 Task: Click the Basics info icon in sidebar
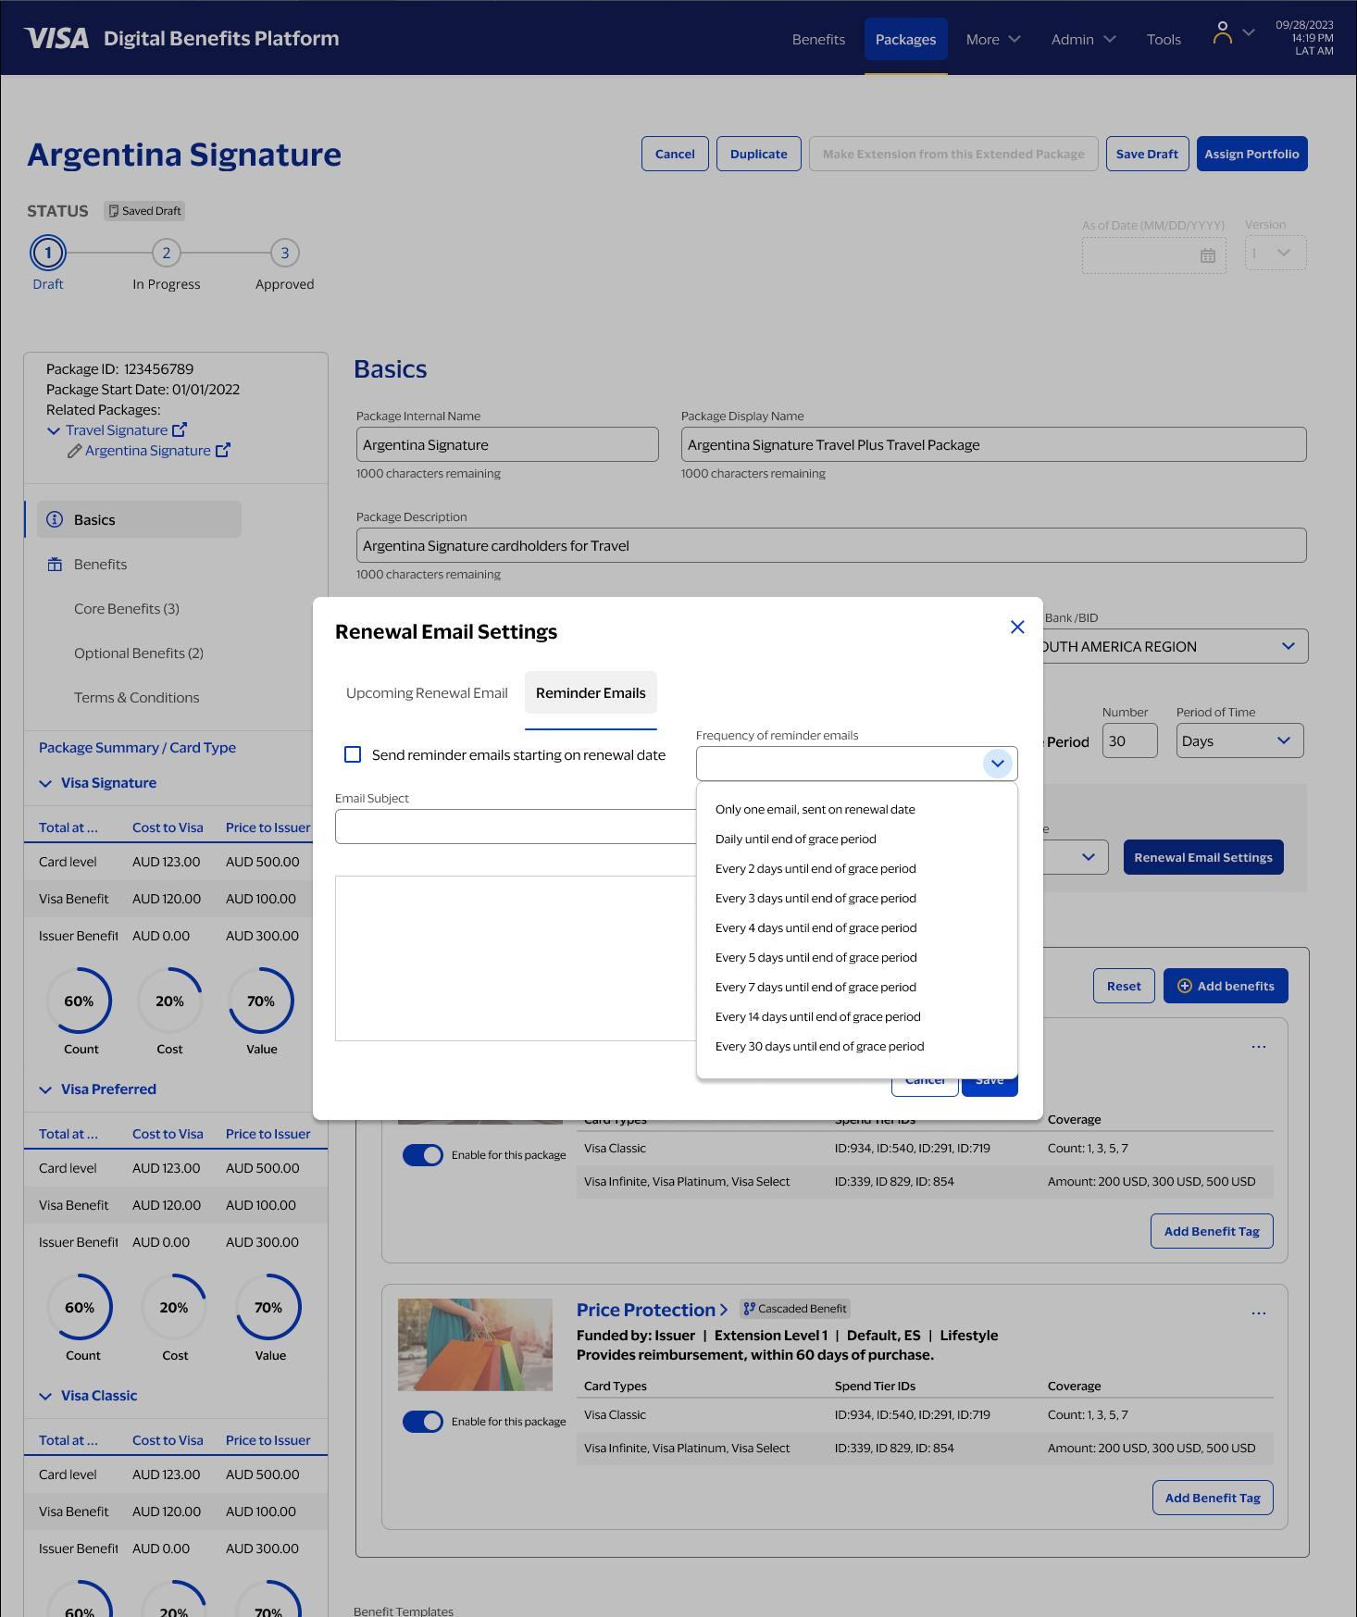(55, 519)
